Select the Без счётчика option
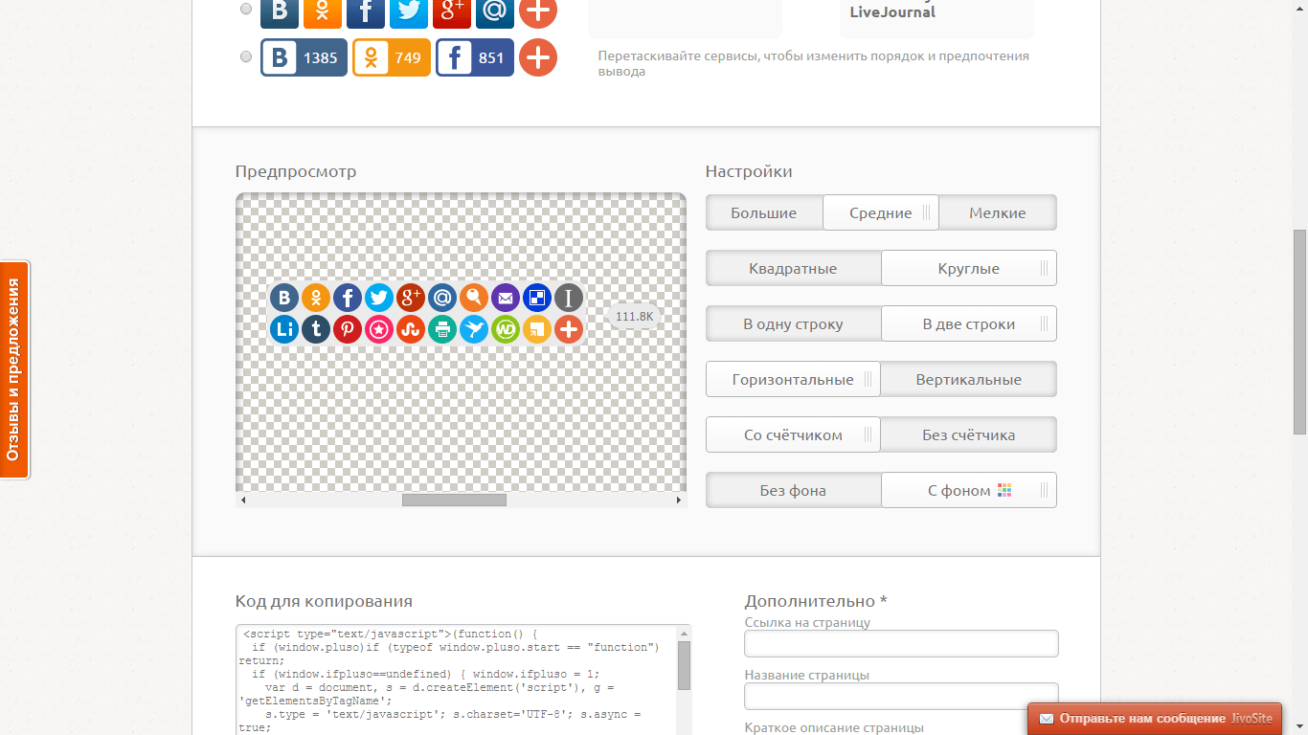The image size is (1308, 735). click(969, 434)
